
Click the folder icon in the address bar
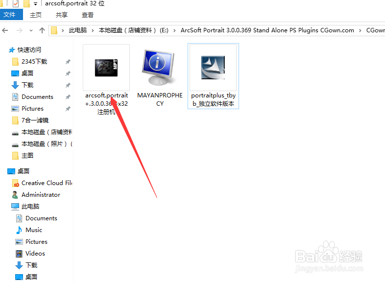click(x=54, y=30)
